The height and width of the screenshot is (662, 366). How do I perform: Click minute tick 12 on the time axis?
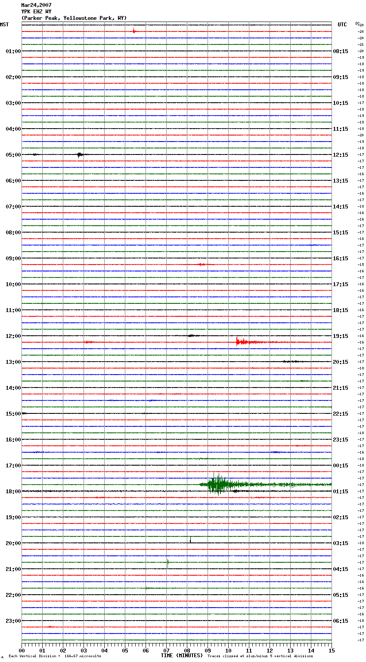pos(270,650)
